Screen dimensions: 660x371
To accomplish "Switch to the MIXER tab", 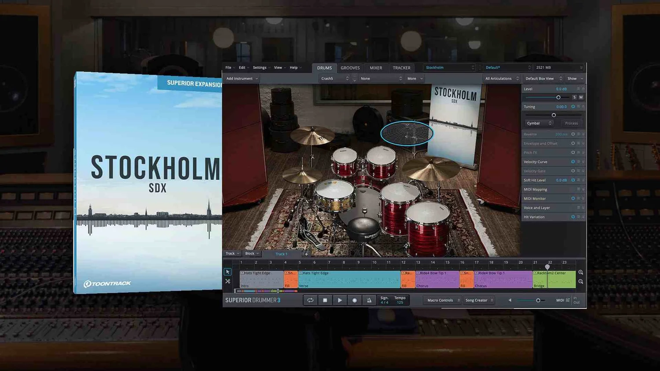I will [376, 68].
